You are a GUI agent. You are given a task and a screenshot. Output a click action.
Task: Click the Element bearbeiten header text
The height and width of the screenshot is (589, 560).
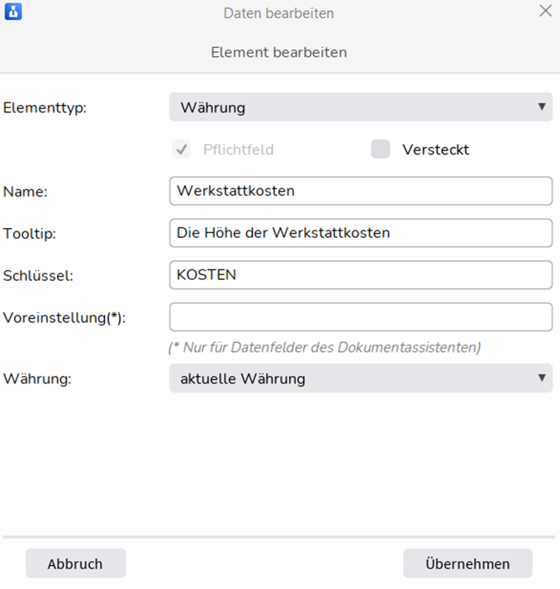(x=278, y=52)
